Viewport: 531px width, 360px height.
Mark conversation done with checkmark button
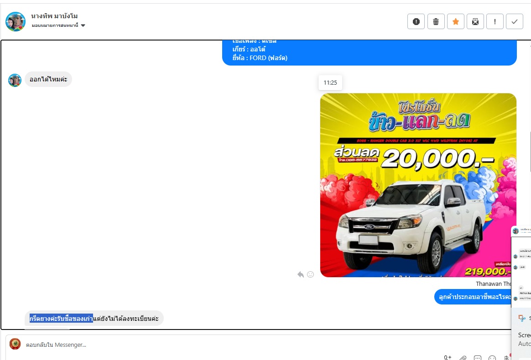(515, 21)
